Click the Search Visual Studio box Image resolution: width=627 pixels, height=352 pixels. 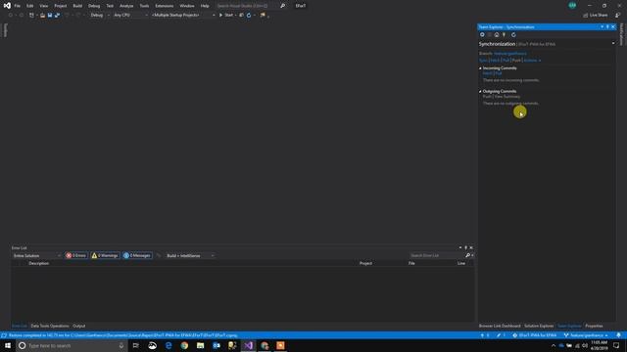coord(247,6)
